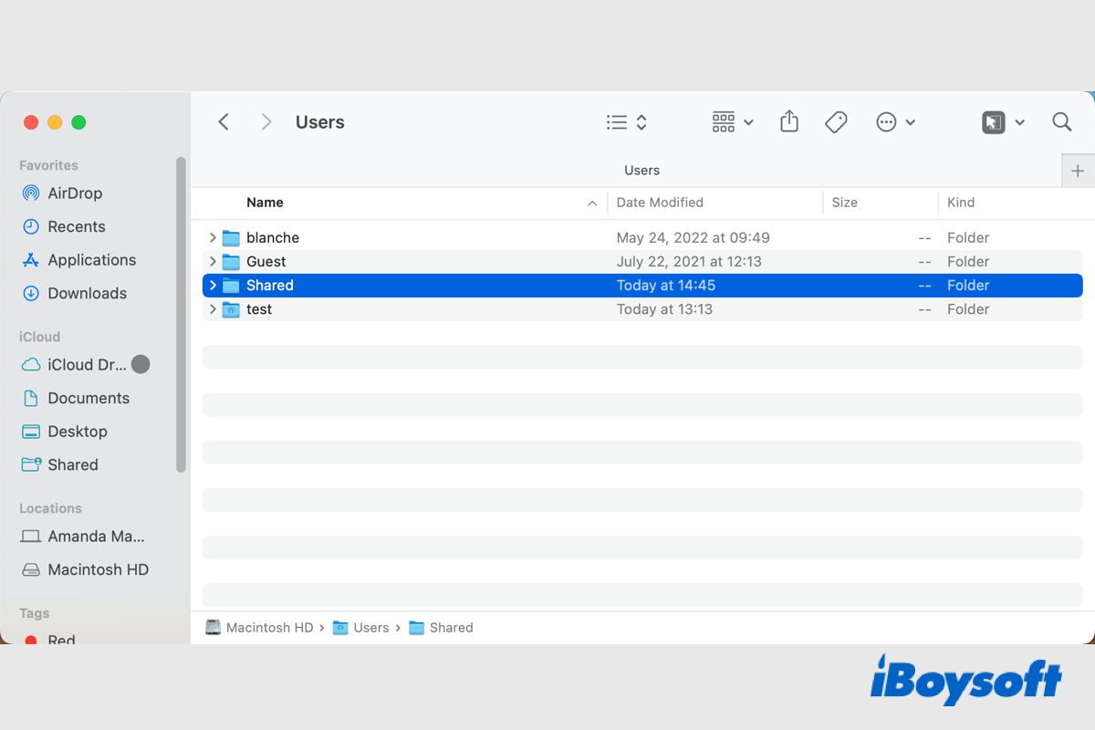Select the Users tab
This screenshot has height=730, width=1095.
click(x=641, y=171)
